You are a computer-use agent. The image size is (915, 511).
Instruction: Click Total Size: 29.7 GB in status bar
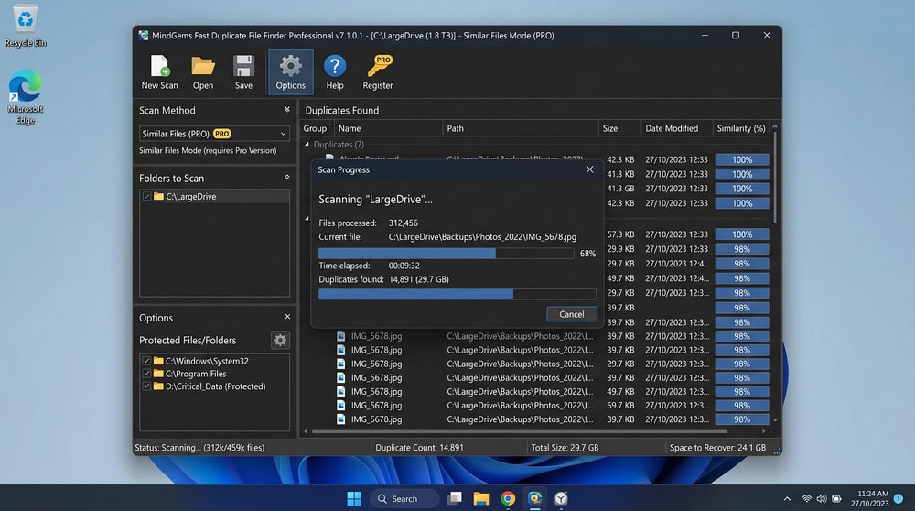pos(565,447)
